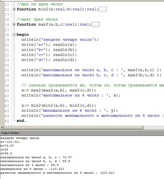Open the collapsed ellipsis box after max3
Viewport: 164px width, 179px height.
tap(96, 25)
